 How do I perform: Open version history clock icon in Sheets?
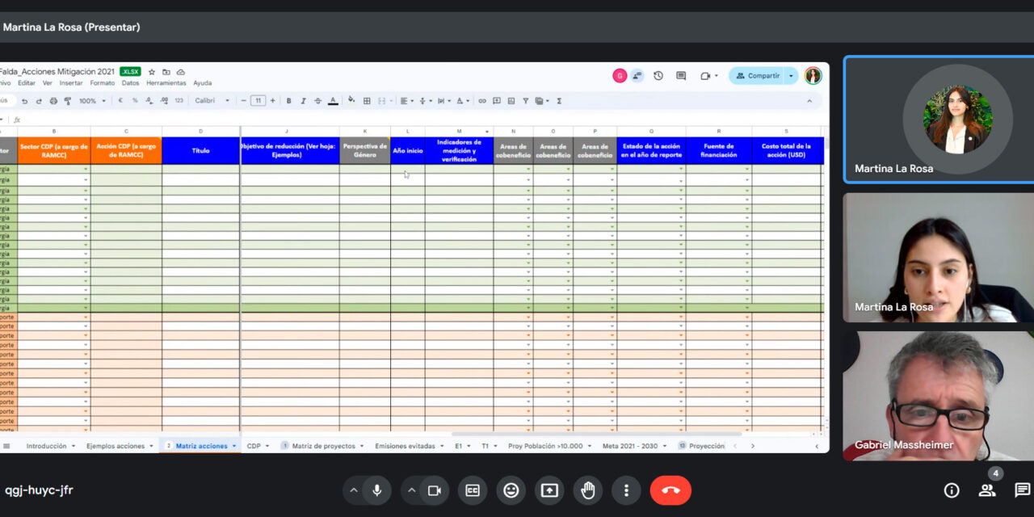[658, 76]
